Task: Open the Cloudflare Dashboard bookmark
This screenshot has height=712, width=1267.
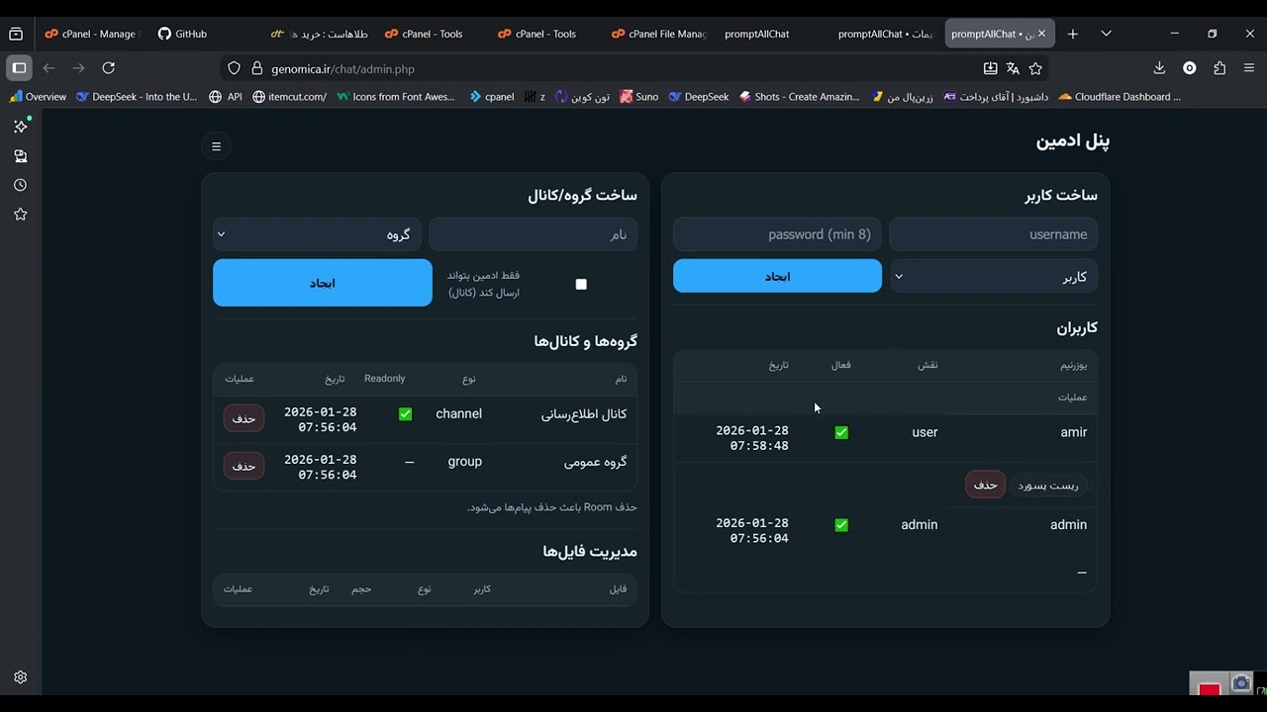Action: tap(1120, 97)
